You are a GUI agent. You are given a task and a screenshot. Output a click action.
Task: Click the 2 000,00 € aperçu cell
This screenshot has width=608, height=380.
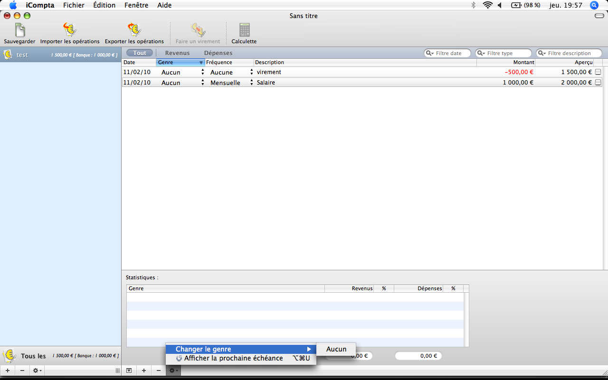point(577,83)
